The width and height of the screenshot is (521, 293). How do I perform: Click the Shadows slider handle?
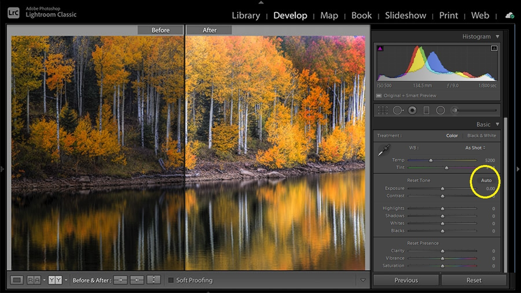pos(442,216)
